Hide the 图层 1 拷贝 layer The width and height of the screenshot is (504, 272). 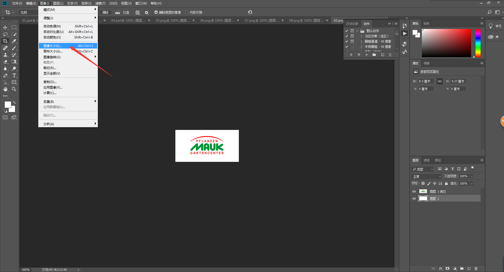414,192
